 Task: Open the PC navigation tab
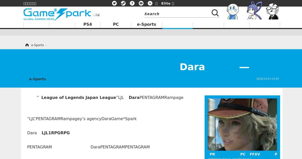pos(116,24)
